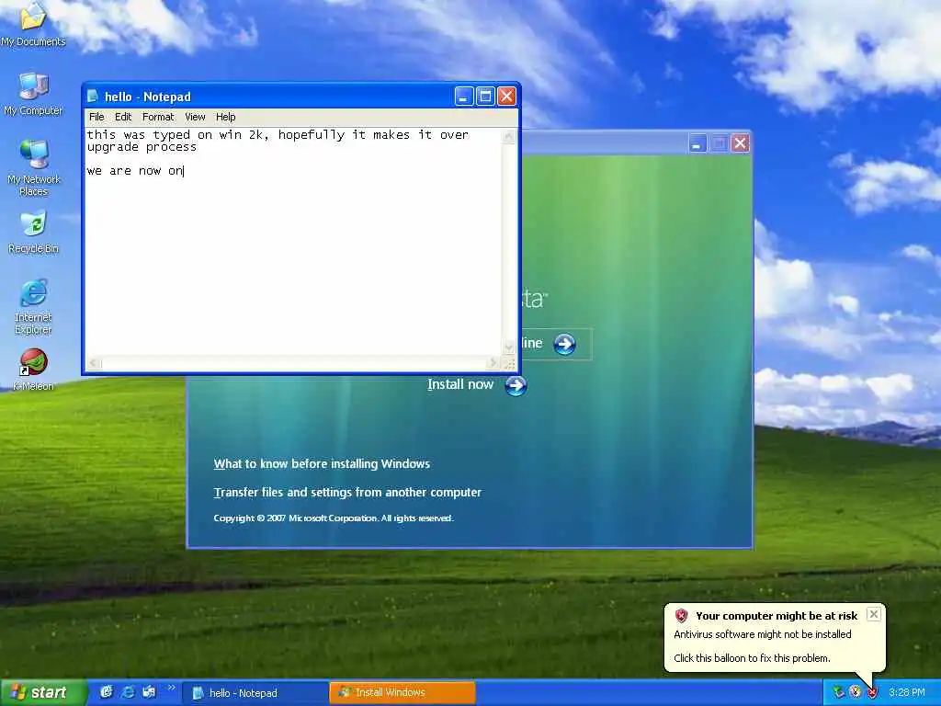Viewport: 941px width, 706px height.
Task: Expand the quick launch chevron
Action: (171, 688)
